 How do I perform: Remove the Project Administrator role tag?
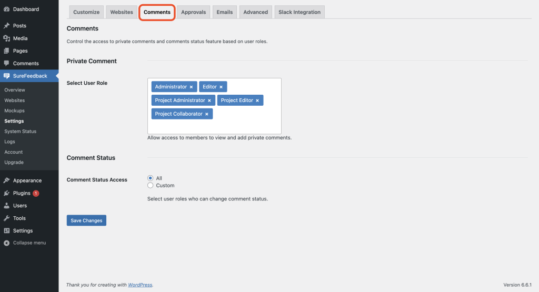pos(209,100)
